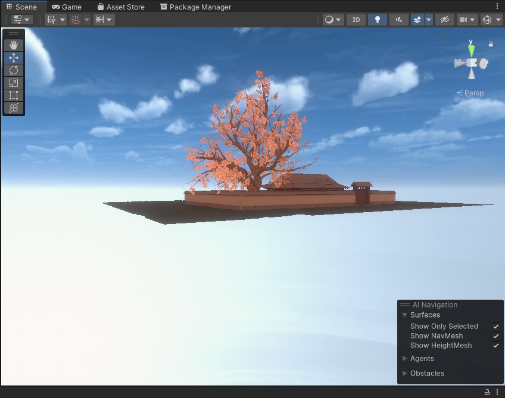Screen dimensions: 505x398
Task: Click the right X axis cone of gizmo
Action: pyautogui.click(x=483, y=64)
